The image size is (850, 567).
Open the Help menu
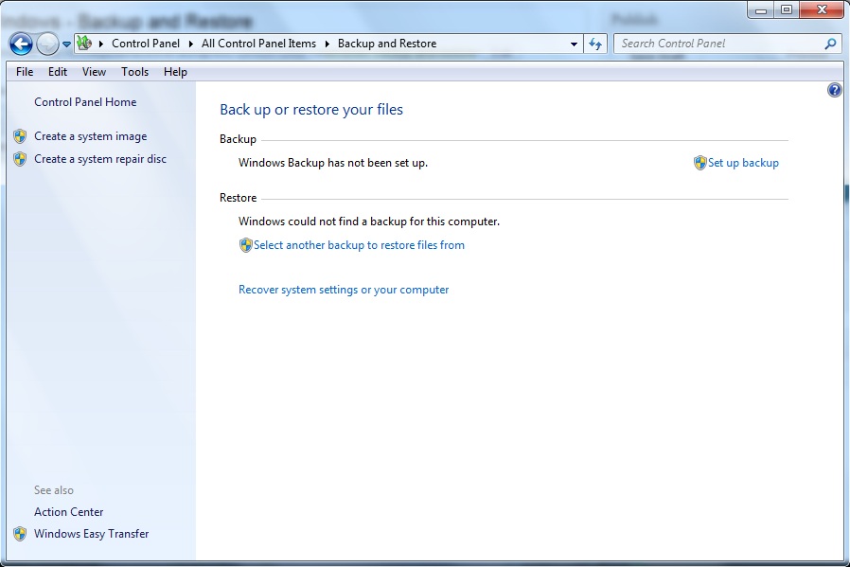(x=175, y=72)
